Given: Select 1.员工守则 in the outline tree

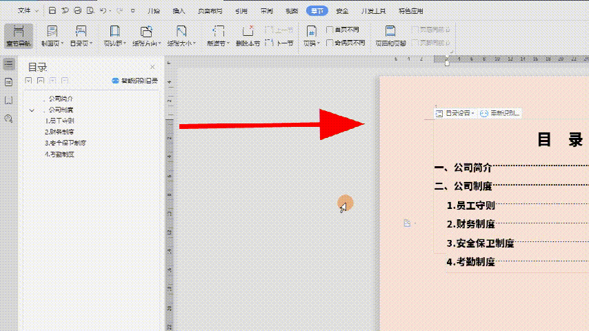Looking at the screenshot, I should [x=59, y=121].
